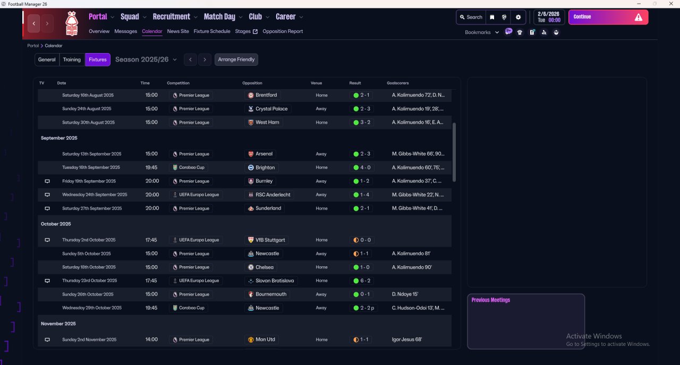The image size is (680, 365).
Task: Click TV icon on Burnley fixture row
Action: [47, 181]
